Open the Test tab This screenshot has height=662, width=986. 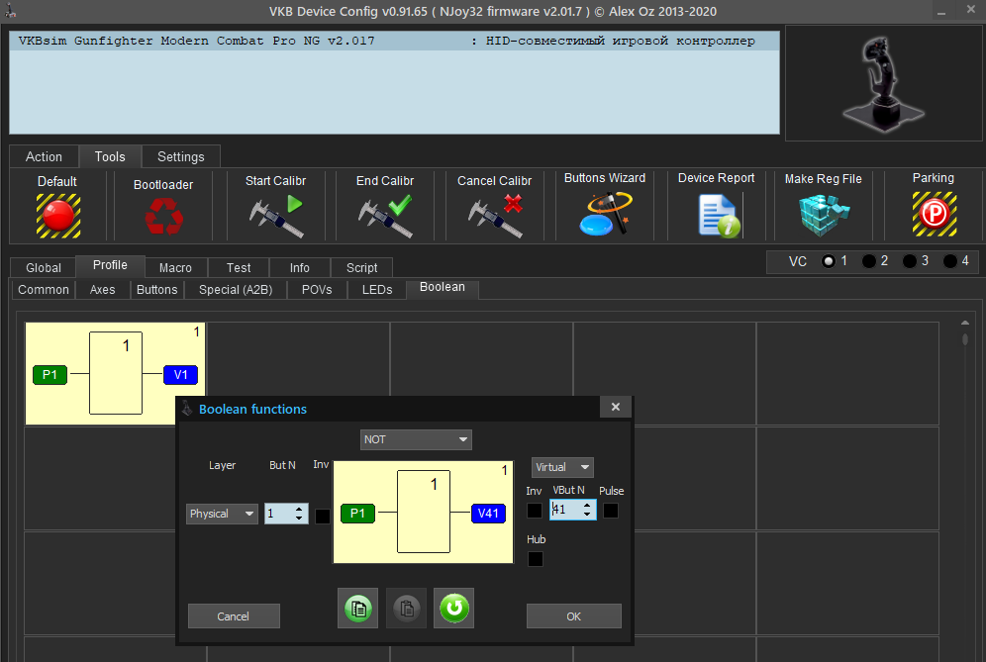(239, 268)
